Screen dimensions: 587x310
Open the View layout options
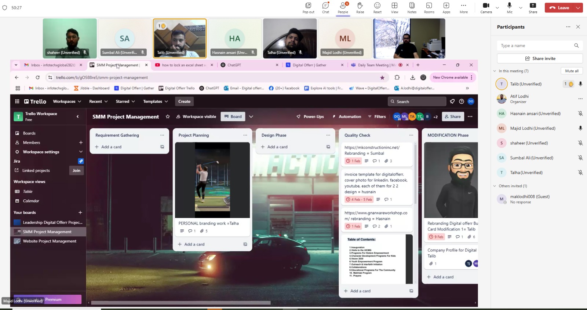(394, 7)
